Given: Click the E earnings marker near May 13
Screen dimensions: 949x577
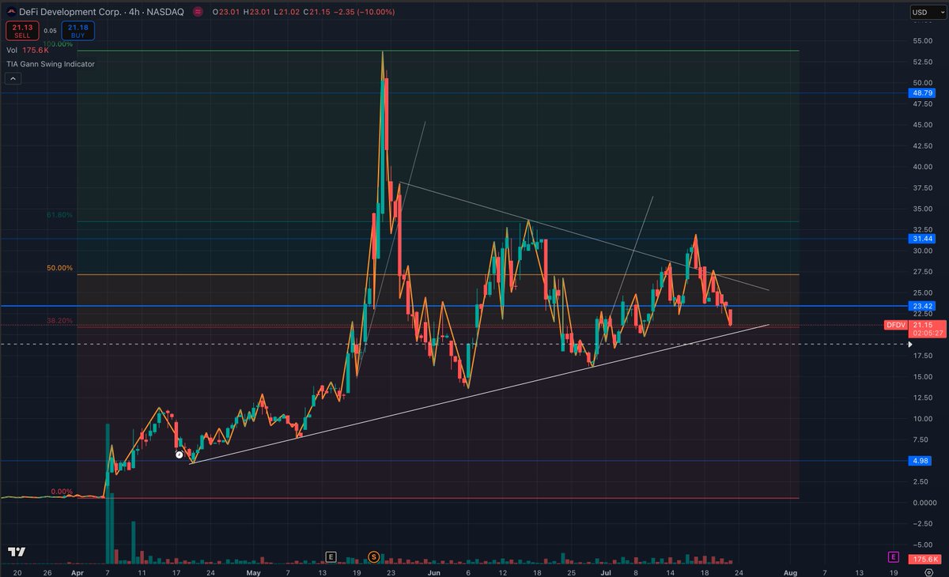Looking at the screenshot, I should click(x=331, y=556).
